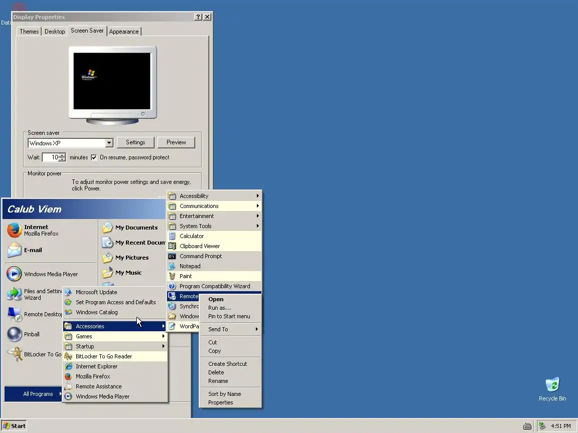This screenshot has height=433, width=578.
Task: Open Notepad from Accessories
Action: pos(214,266)
